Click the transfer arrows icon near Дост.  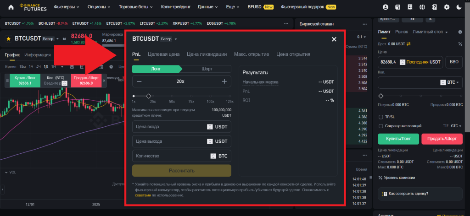(408, 44)
